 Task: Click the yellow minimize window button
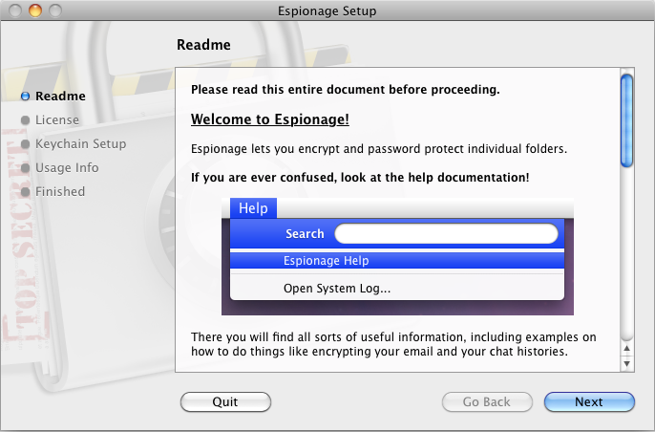click(x=35, y=11)
